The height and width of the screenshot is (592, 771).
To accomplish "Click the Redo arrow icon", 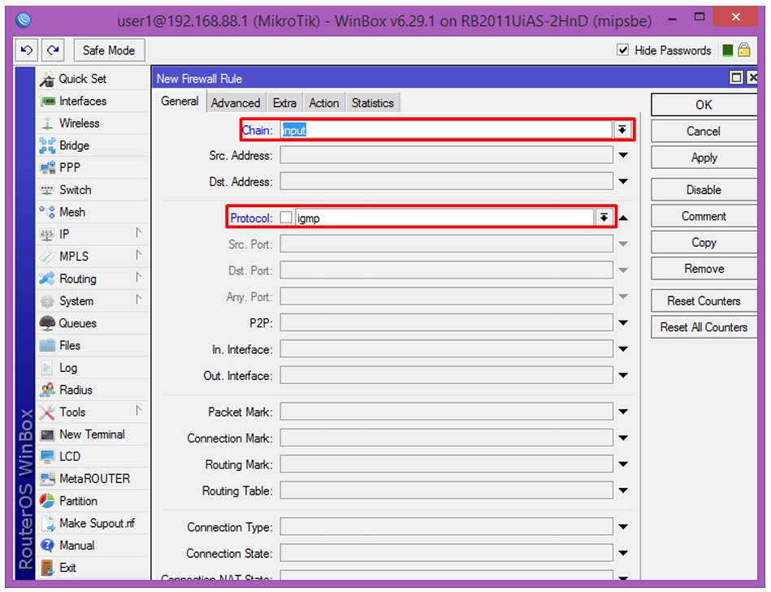I will coord(53,50).
